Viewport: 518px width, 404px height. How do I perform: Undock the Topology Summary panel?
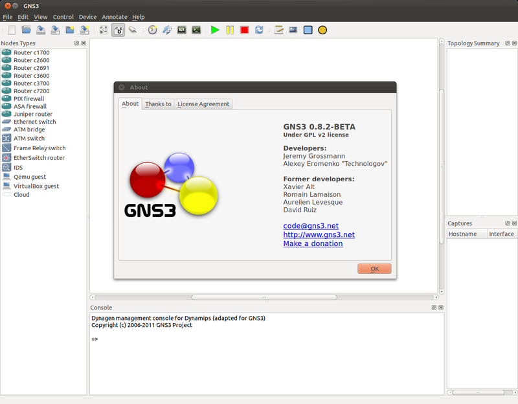point(508,43)
